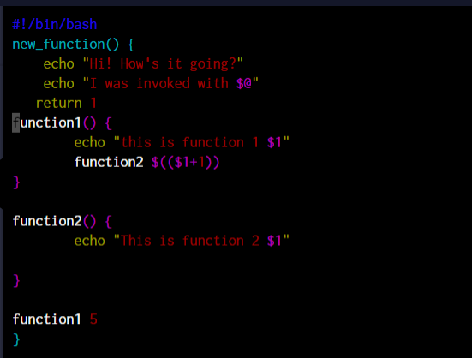The image size is (472, 358).
Task: Click the 'function2 $(($1+1))' call line
Action: tap(146, 162)
